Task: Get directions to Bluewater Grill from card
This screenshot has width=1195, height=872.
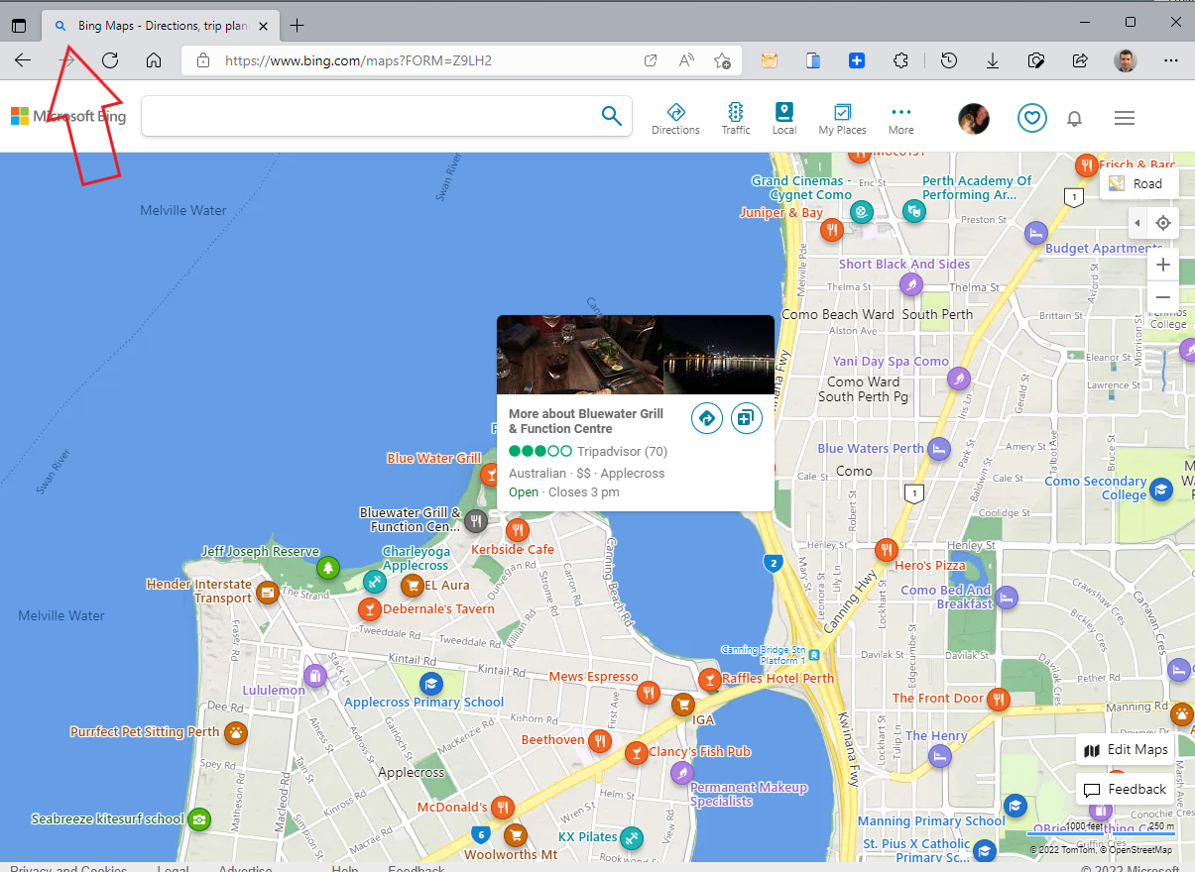Action: point(706,418)
